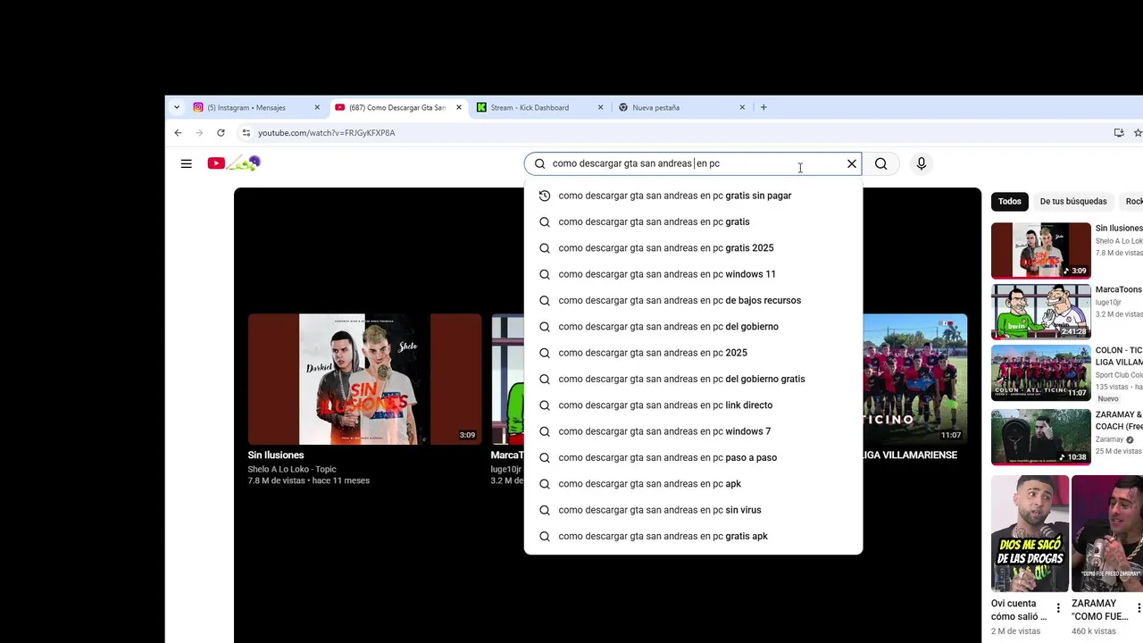Select suggestion ending 'gratis sin pagar'
1143x643 pixels.
tap(693, 196)
